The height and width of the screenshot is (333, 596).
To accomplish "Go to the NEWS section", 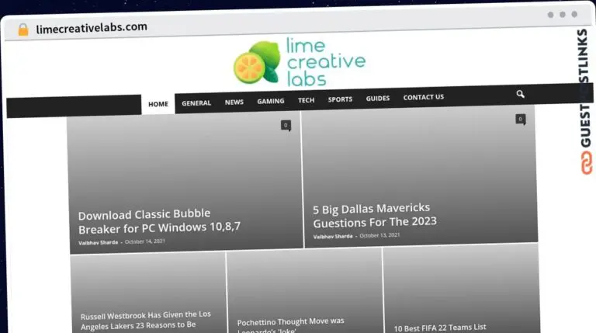I will [x=234, y=102].
